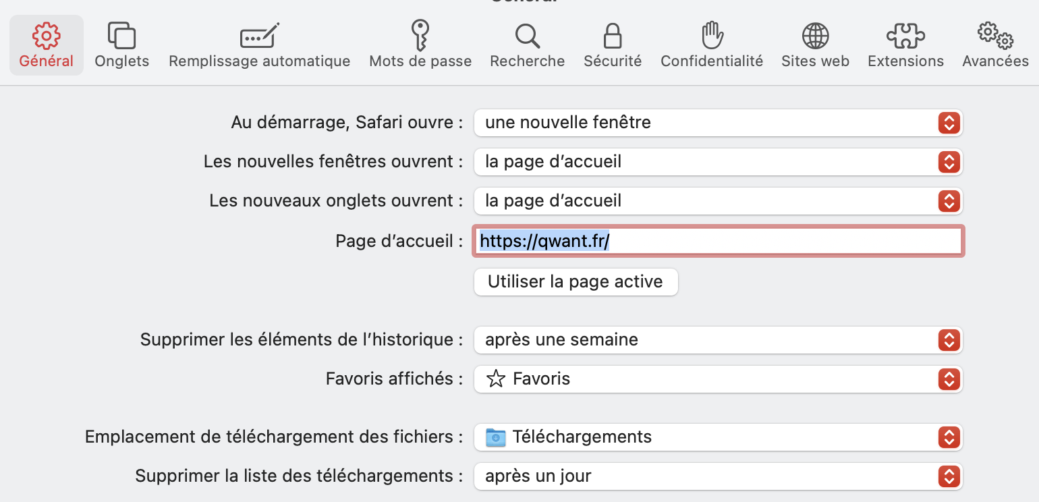The width and height of the screenshot is (1039, 502).
Task: Open the Mots de passe key icon
Action: pyautogui.click(x=420, y=36)
